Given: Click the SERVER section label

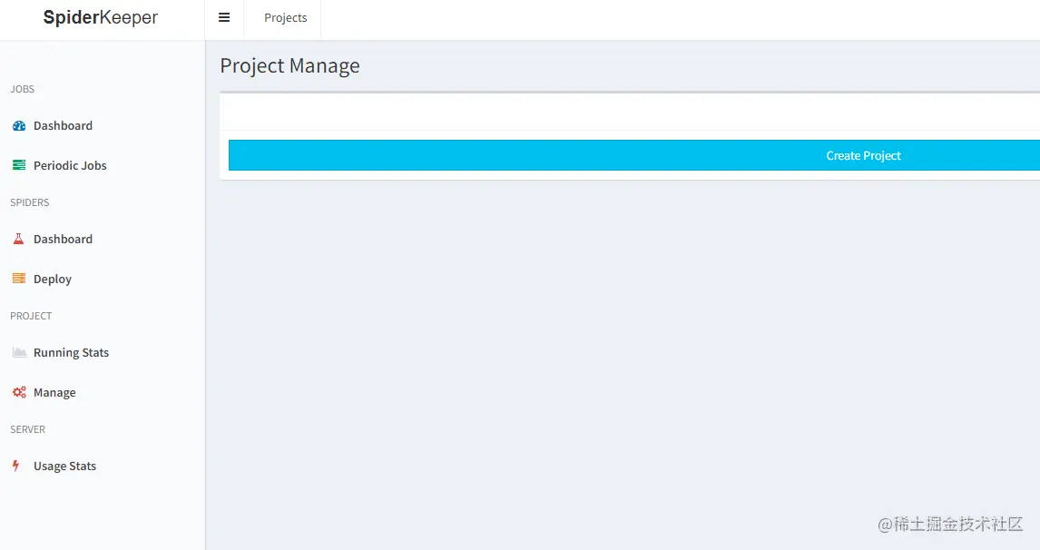Looking at the screenshot, I should coord(28,429).
